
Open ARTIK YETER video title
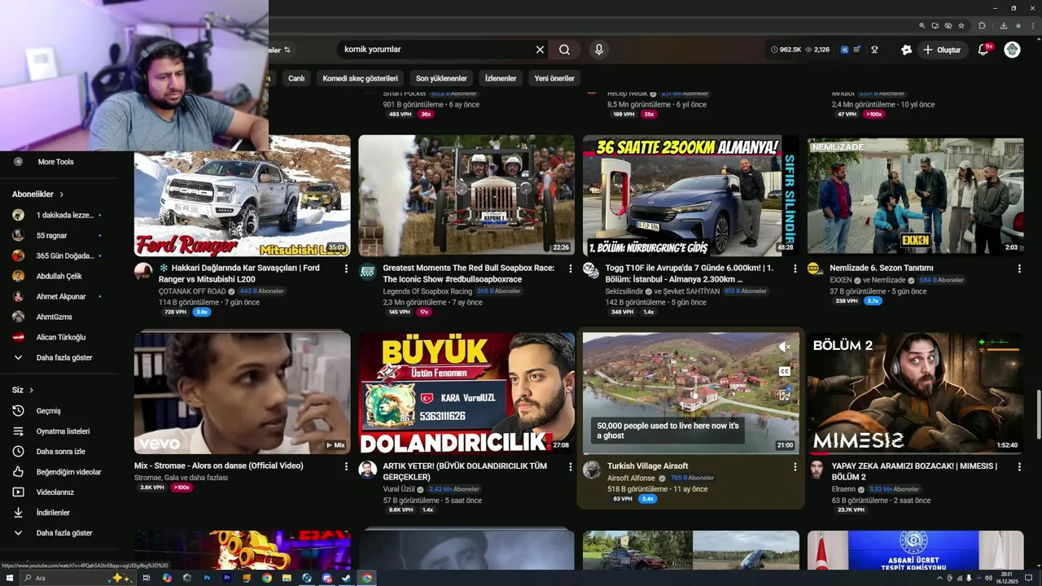point(465,471)
